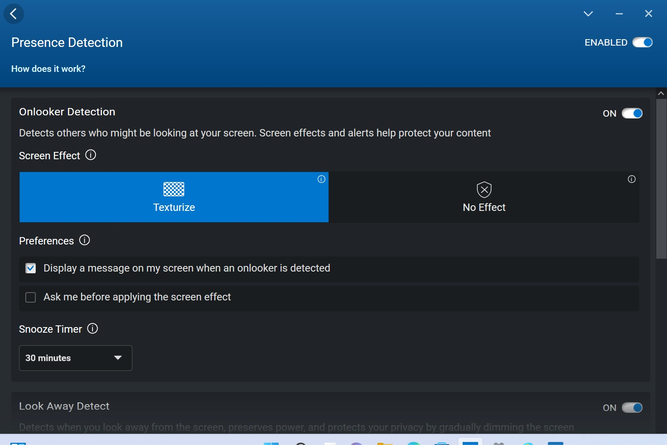Open info icon next to Snooze Timer
This screenshot has height=445, width=667.
coord(93,329)
